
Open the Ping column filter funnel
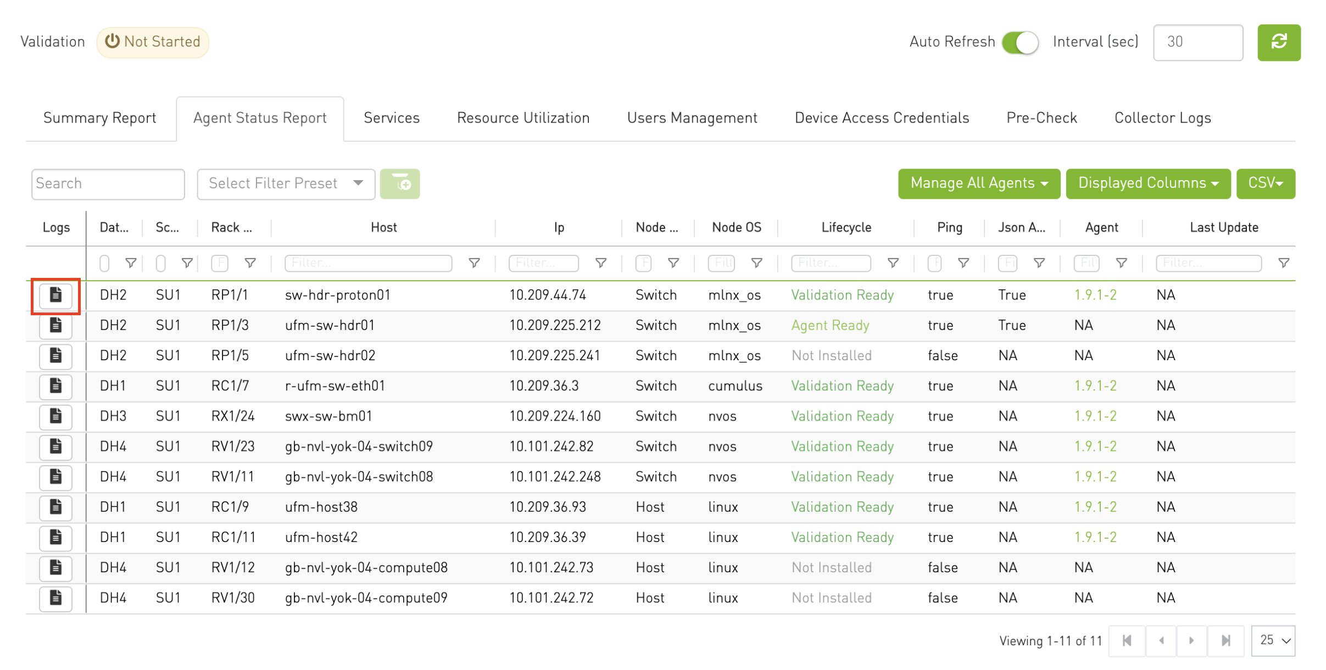coord(963,263)
